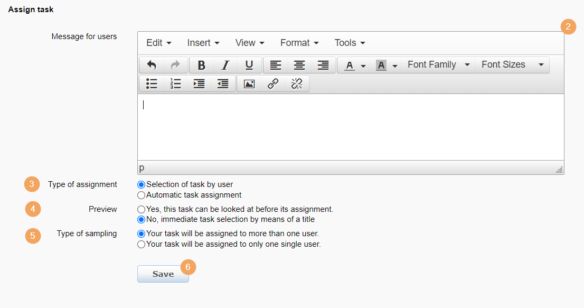584x308 pixels.
Task: Click the insert link icon
Action: 273,83
